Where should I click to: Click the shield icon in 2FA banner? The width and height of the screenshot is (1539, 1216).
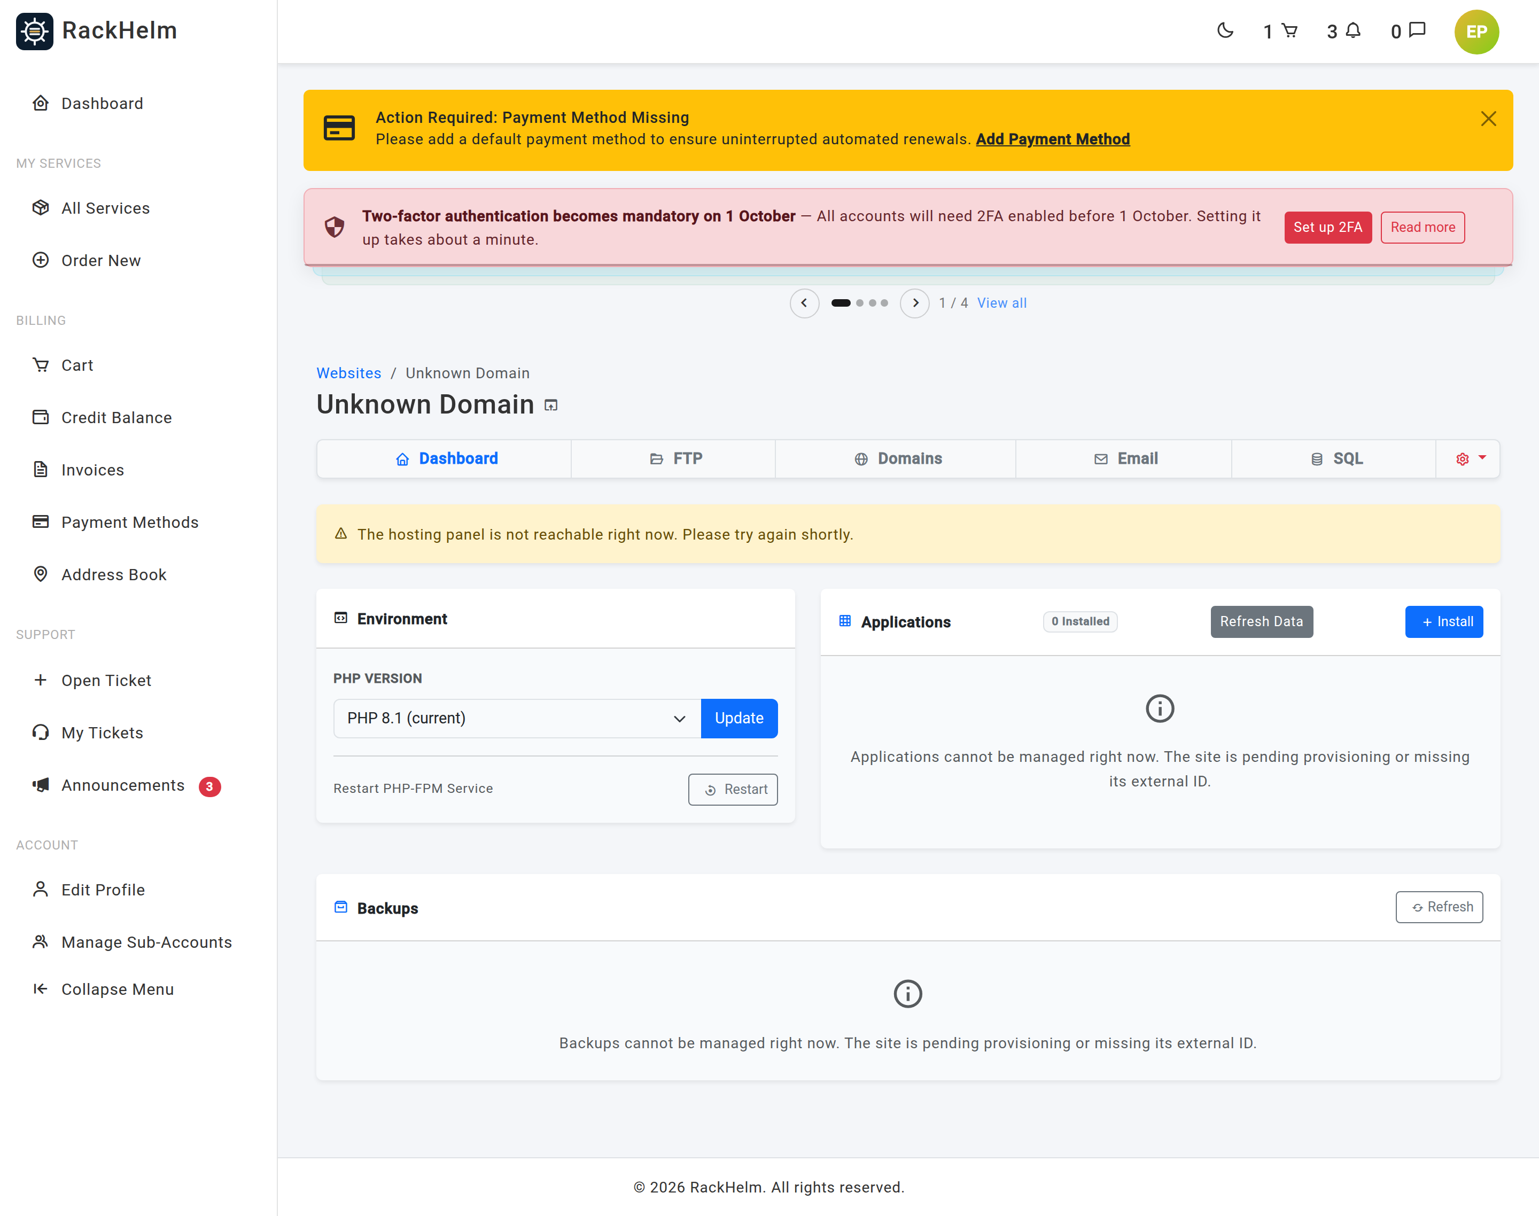pos(334,227)
